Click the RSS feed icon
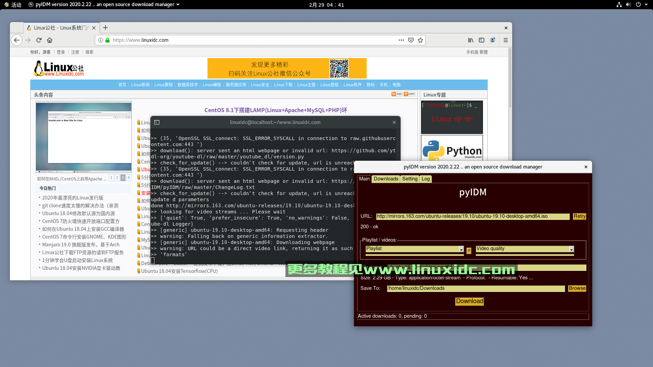Viewport: 653px width, 367px height. tap(397, 94)
